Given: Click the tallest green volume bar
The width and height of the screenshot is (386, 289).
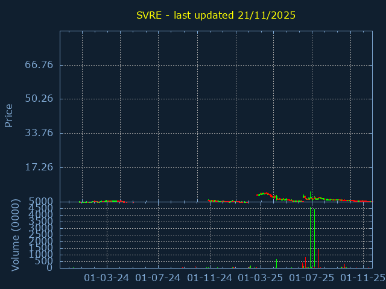Looking at the screenshot, I should 311,238.
